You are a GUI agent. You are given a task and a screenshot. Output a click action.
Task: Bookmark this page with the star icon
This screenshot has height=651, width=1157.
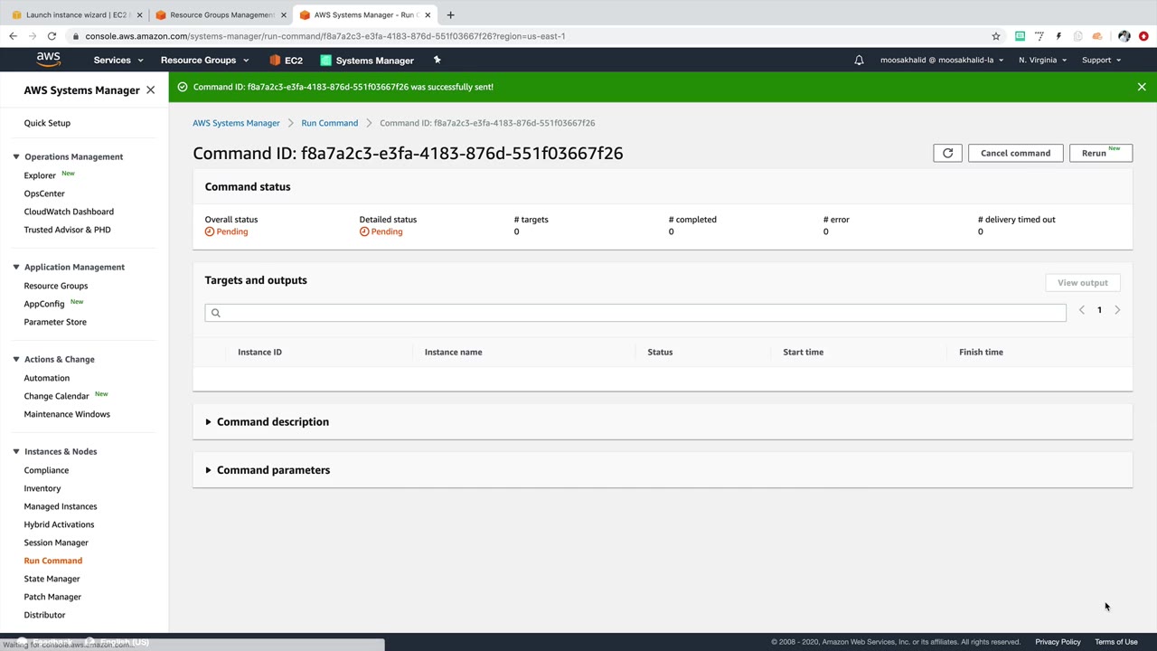pos(996,36)
